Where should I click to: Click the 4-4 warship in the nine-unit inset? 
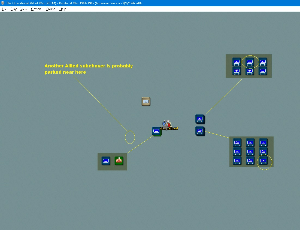250,143
